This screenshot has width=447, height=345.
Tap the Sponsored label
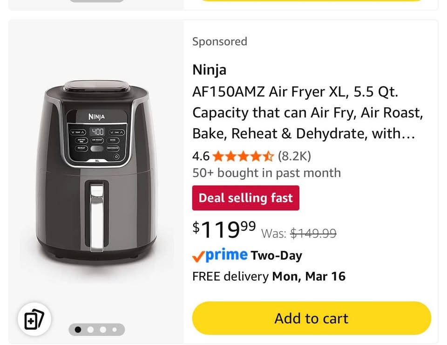pos(220,41)
